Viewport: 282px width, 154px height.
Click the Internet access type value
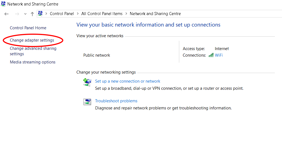(x=222, y=49)
